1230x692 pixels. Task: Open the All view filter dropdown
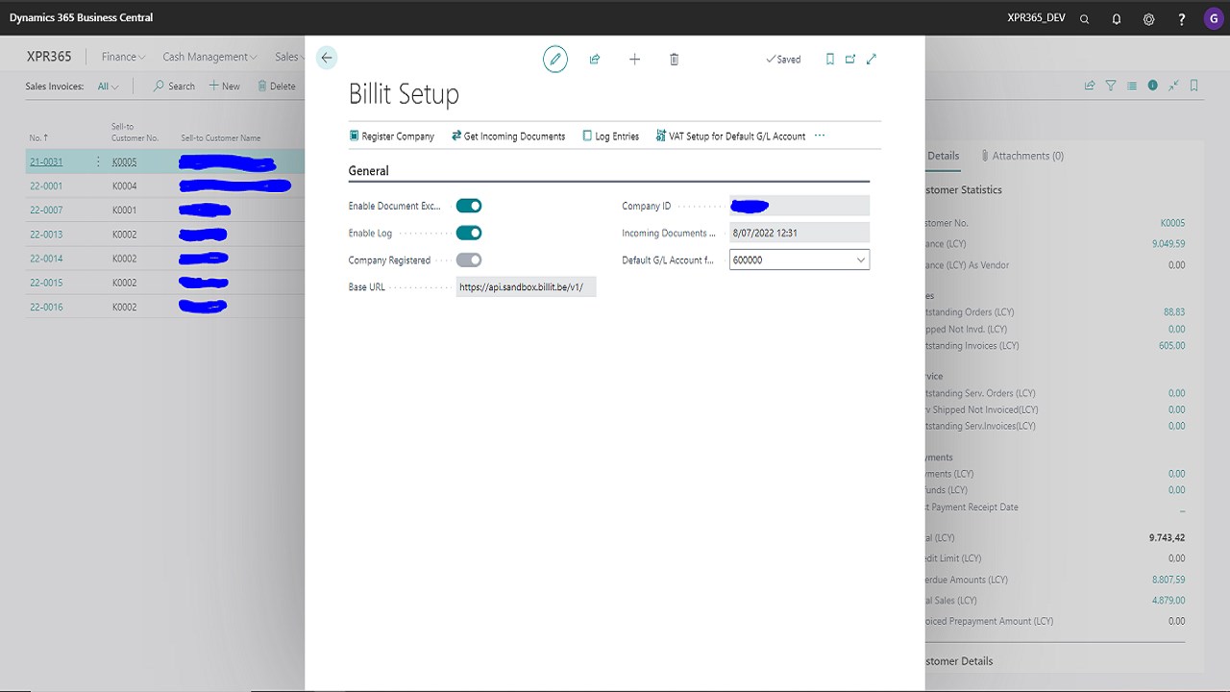(x=109, y=86)
